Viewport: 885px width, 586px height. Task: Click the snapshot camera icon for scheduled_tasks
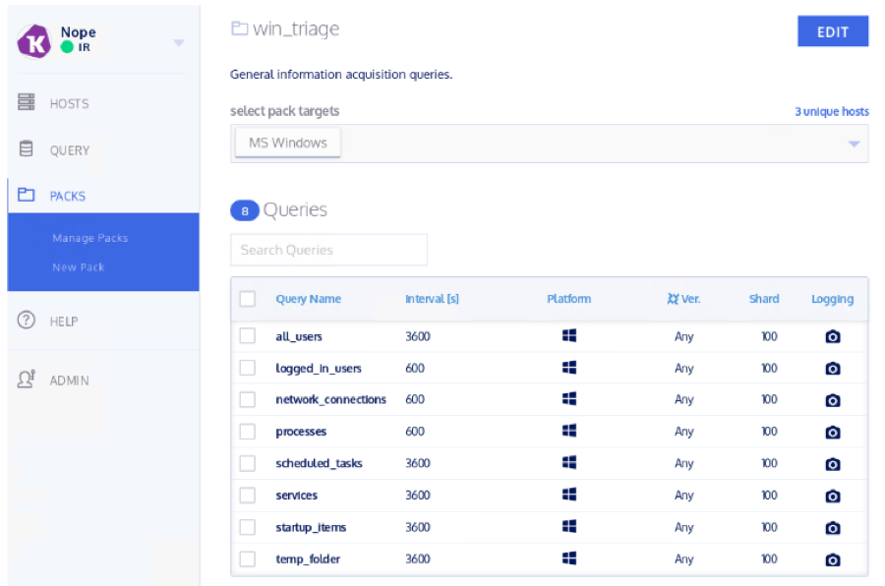833,464
